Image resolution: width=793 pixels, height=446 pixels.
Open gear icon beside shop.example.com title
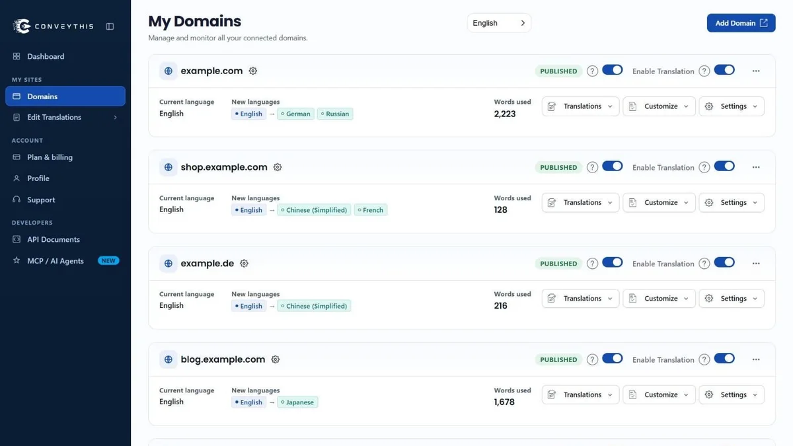tap(278, 167)
